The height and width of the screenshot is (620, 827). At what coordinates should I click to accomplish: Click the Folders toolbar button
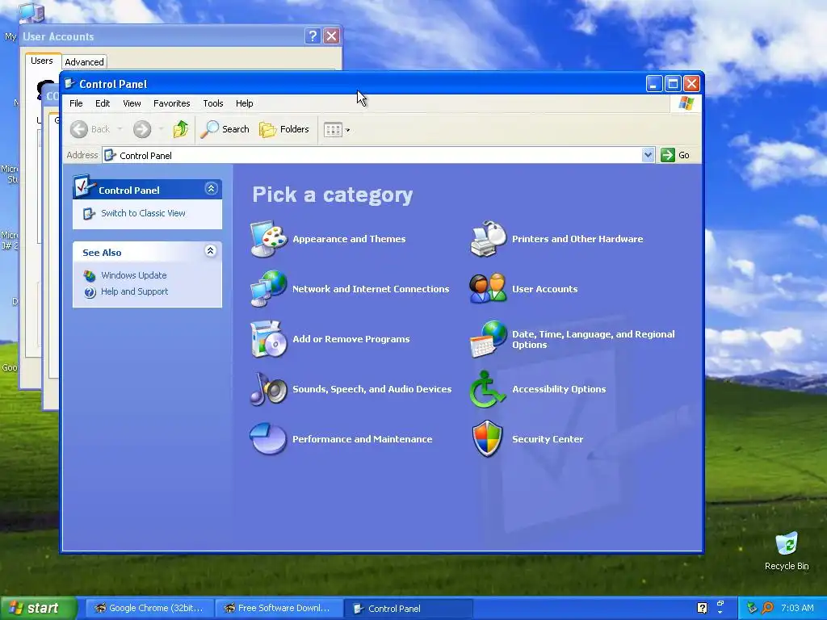(284, 129)
